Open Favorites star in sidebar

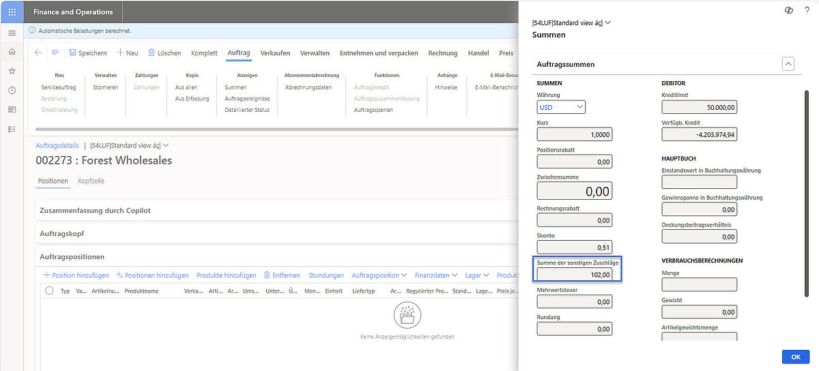point(12,71)
